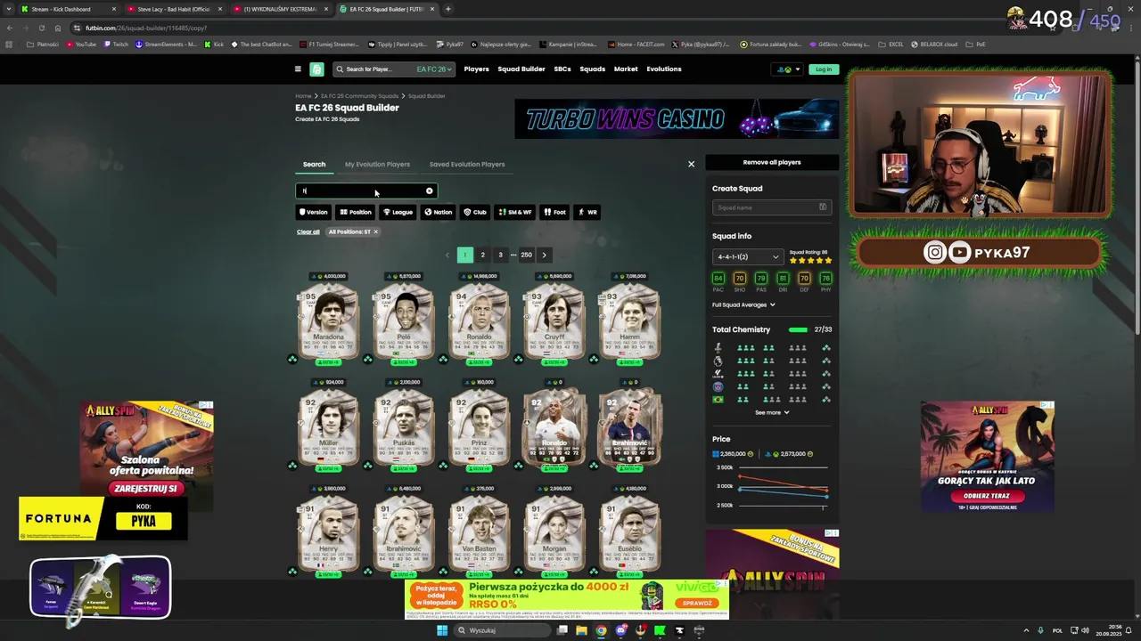Open the Position filter
Viewport: 1141px width, 641px height.
click(x=355, y=212)
